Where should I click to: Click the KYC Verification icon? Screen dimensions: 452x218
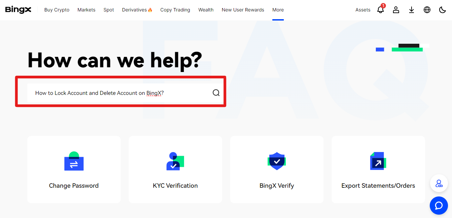[175, 161]
